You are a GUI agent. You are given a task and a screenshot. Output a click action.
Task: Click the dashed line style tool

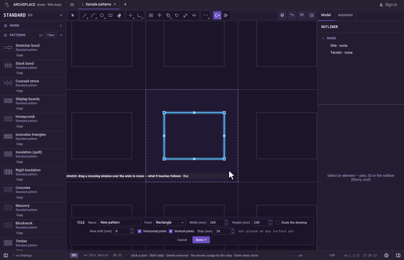[x=205, y=15]
